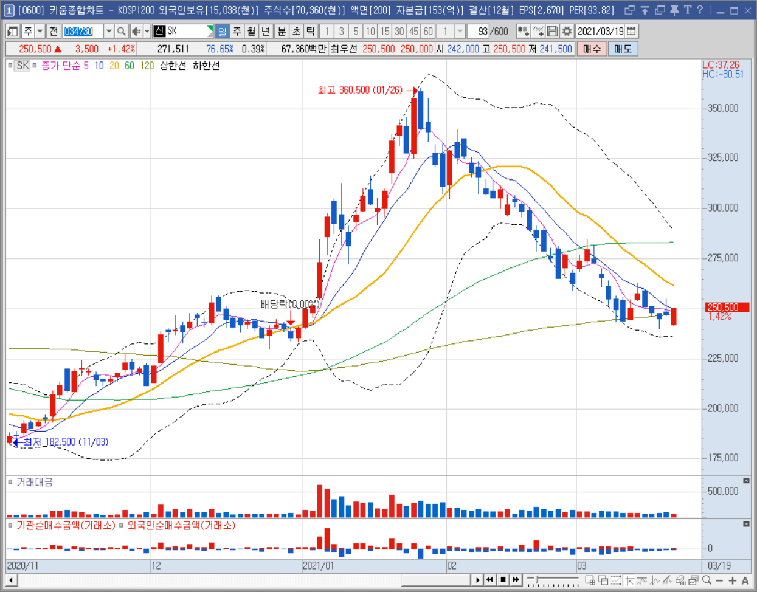Image resolution: width=757 pixels, height=592 pixels.
Task: Click the add indicator icon beside 93/600
Action: [523, 31]
